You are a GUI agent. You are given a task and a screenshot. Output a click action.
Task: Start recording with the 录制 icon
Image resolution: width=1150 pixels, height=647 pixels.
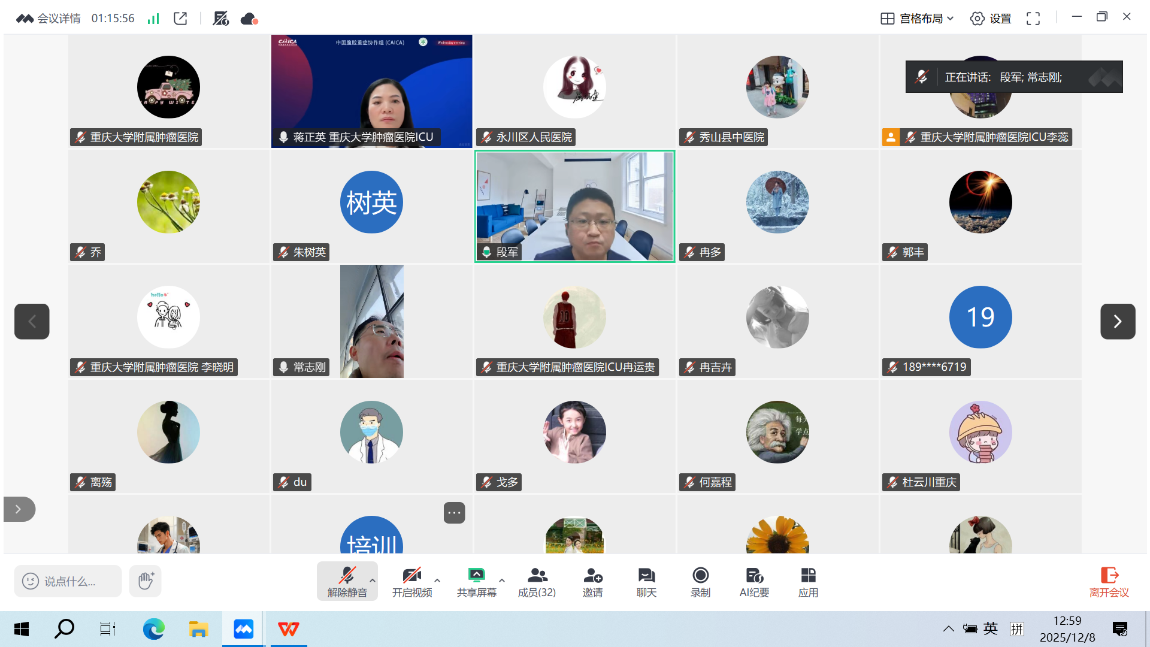click(x=700, y=580)
